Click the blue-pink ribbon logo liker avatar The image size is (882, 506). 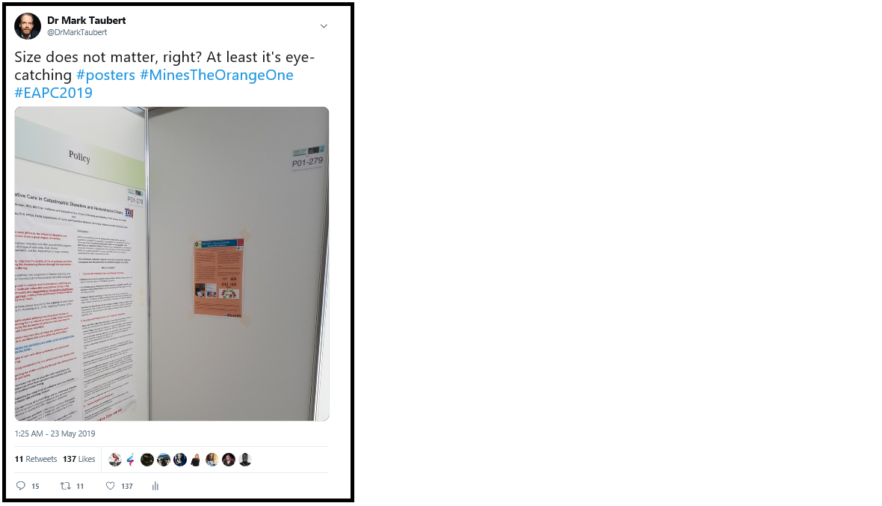pyautogui.click(x=131, y=460)
